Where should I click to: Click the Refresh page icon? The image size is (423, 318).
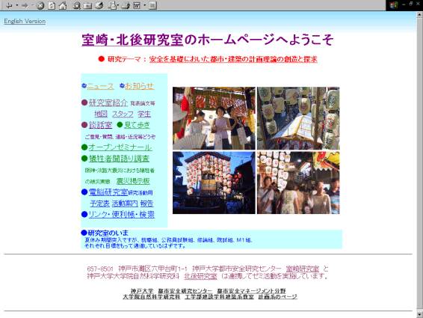click(x=52, y=5)
